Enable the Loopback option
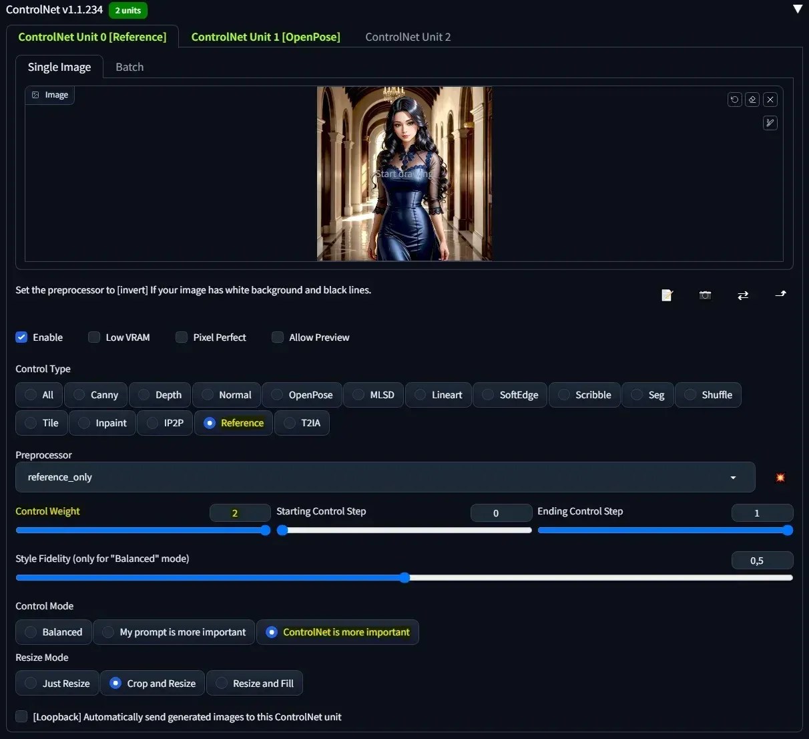 (x=21, y=716)
